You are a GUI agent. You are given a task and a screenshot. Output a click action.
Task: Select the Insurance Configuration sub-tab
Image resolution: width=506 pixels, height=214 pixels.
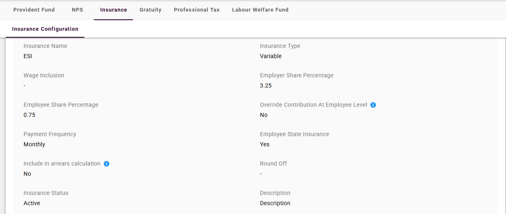click(x=45, y=29)
